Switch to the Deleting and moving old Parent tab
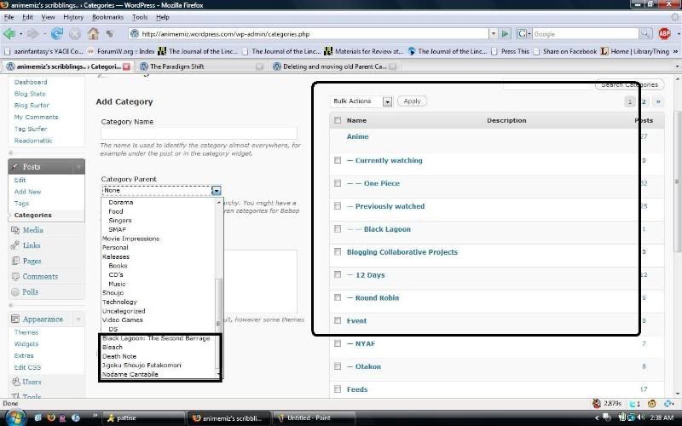 (333, 66)
